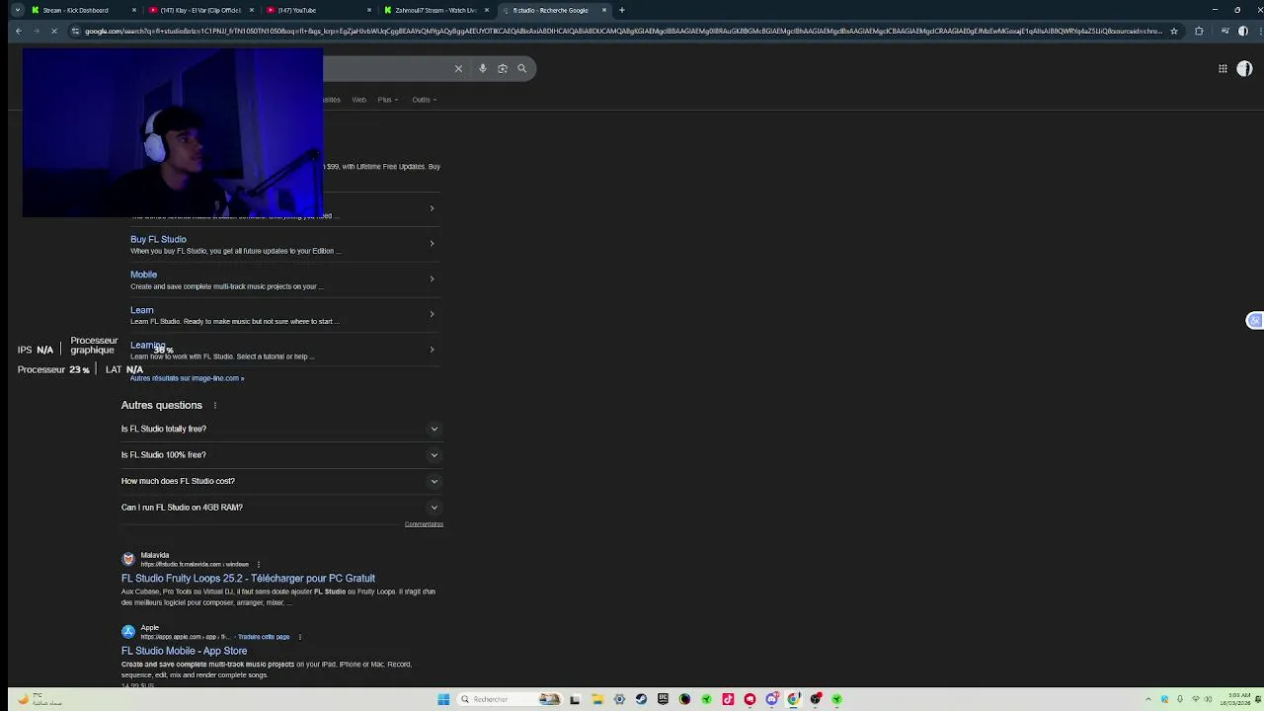Click the blue side panel button at right edge
The height and width of the screenshot is (711, 1264).
pyautogui.click(x=1255, y=321)
